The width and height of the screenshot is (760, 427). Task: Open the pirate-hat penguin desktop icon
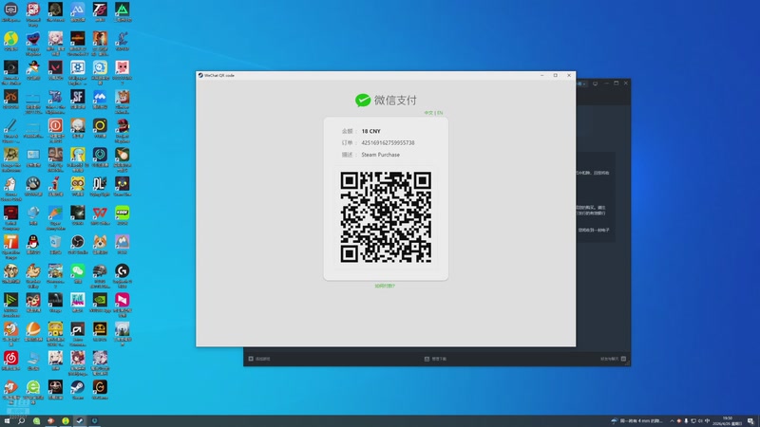tap(33, 67)
